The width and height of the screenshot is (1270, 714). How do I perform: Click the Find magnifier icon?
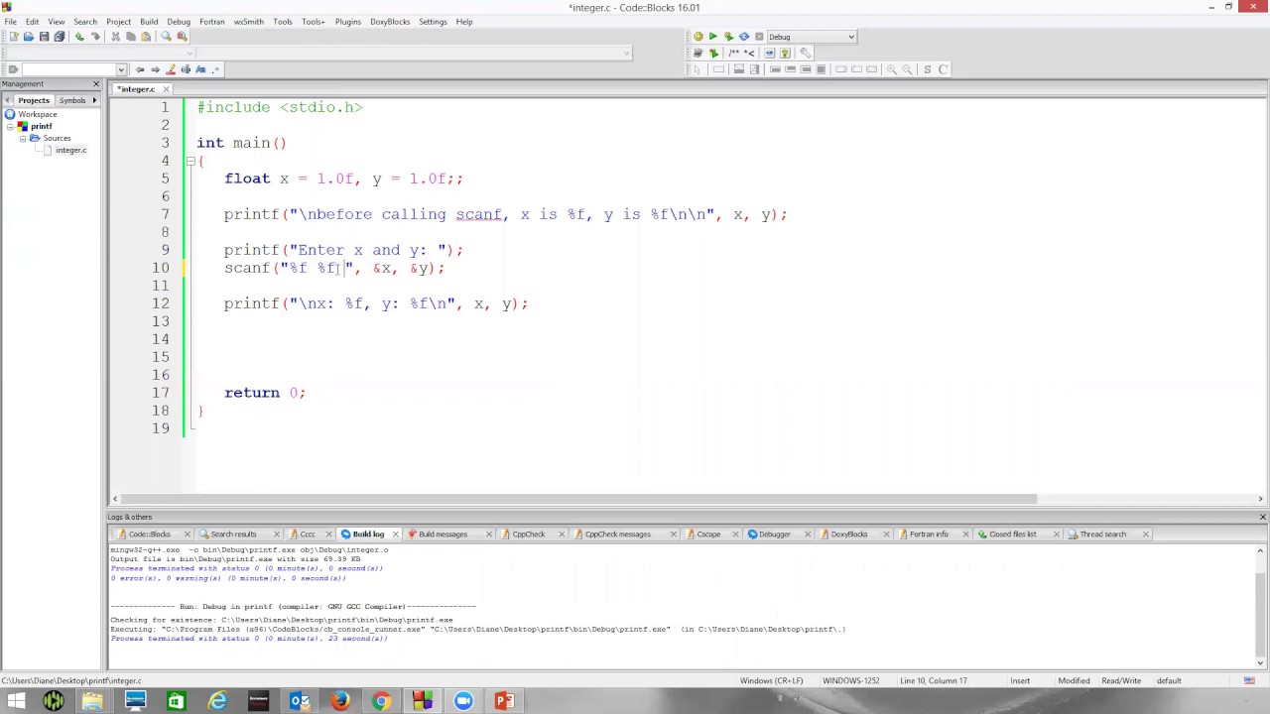[166, 37]
